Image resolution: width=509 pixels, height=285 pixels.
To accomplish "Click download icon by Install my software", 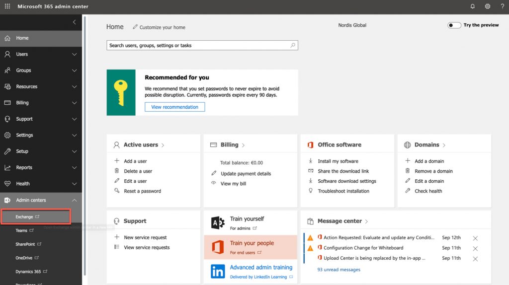I will click(311, 160).
